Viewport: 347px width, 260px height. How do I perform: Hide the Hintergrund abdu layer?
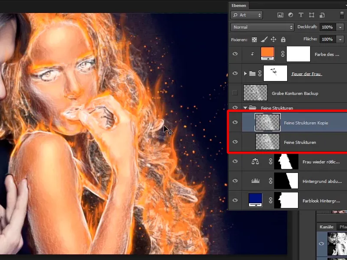235,181
